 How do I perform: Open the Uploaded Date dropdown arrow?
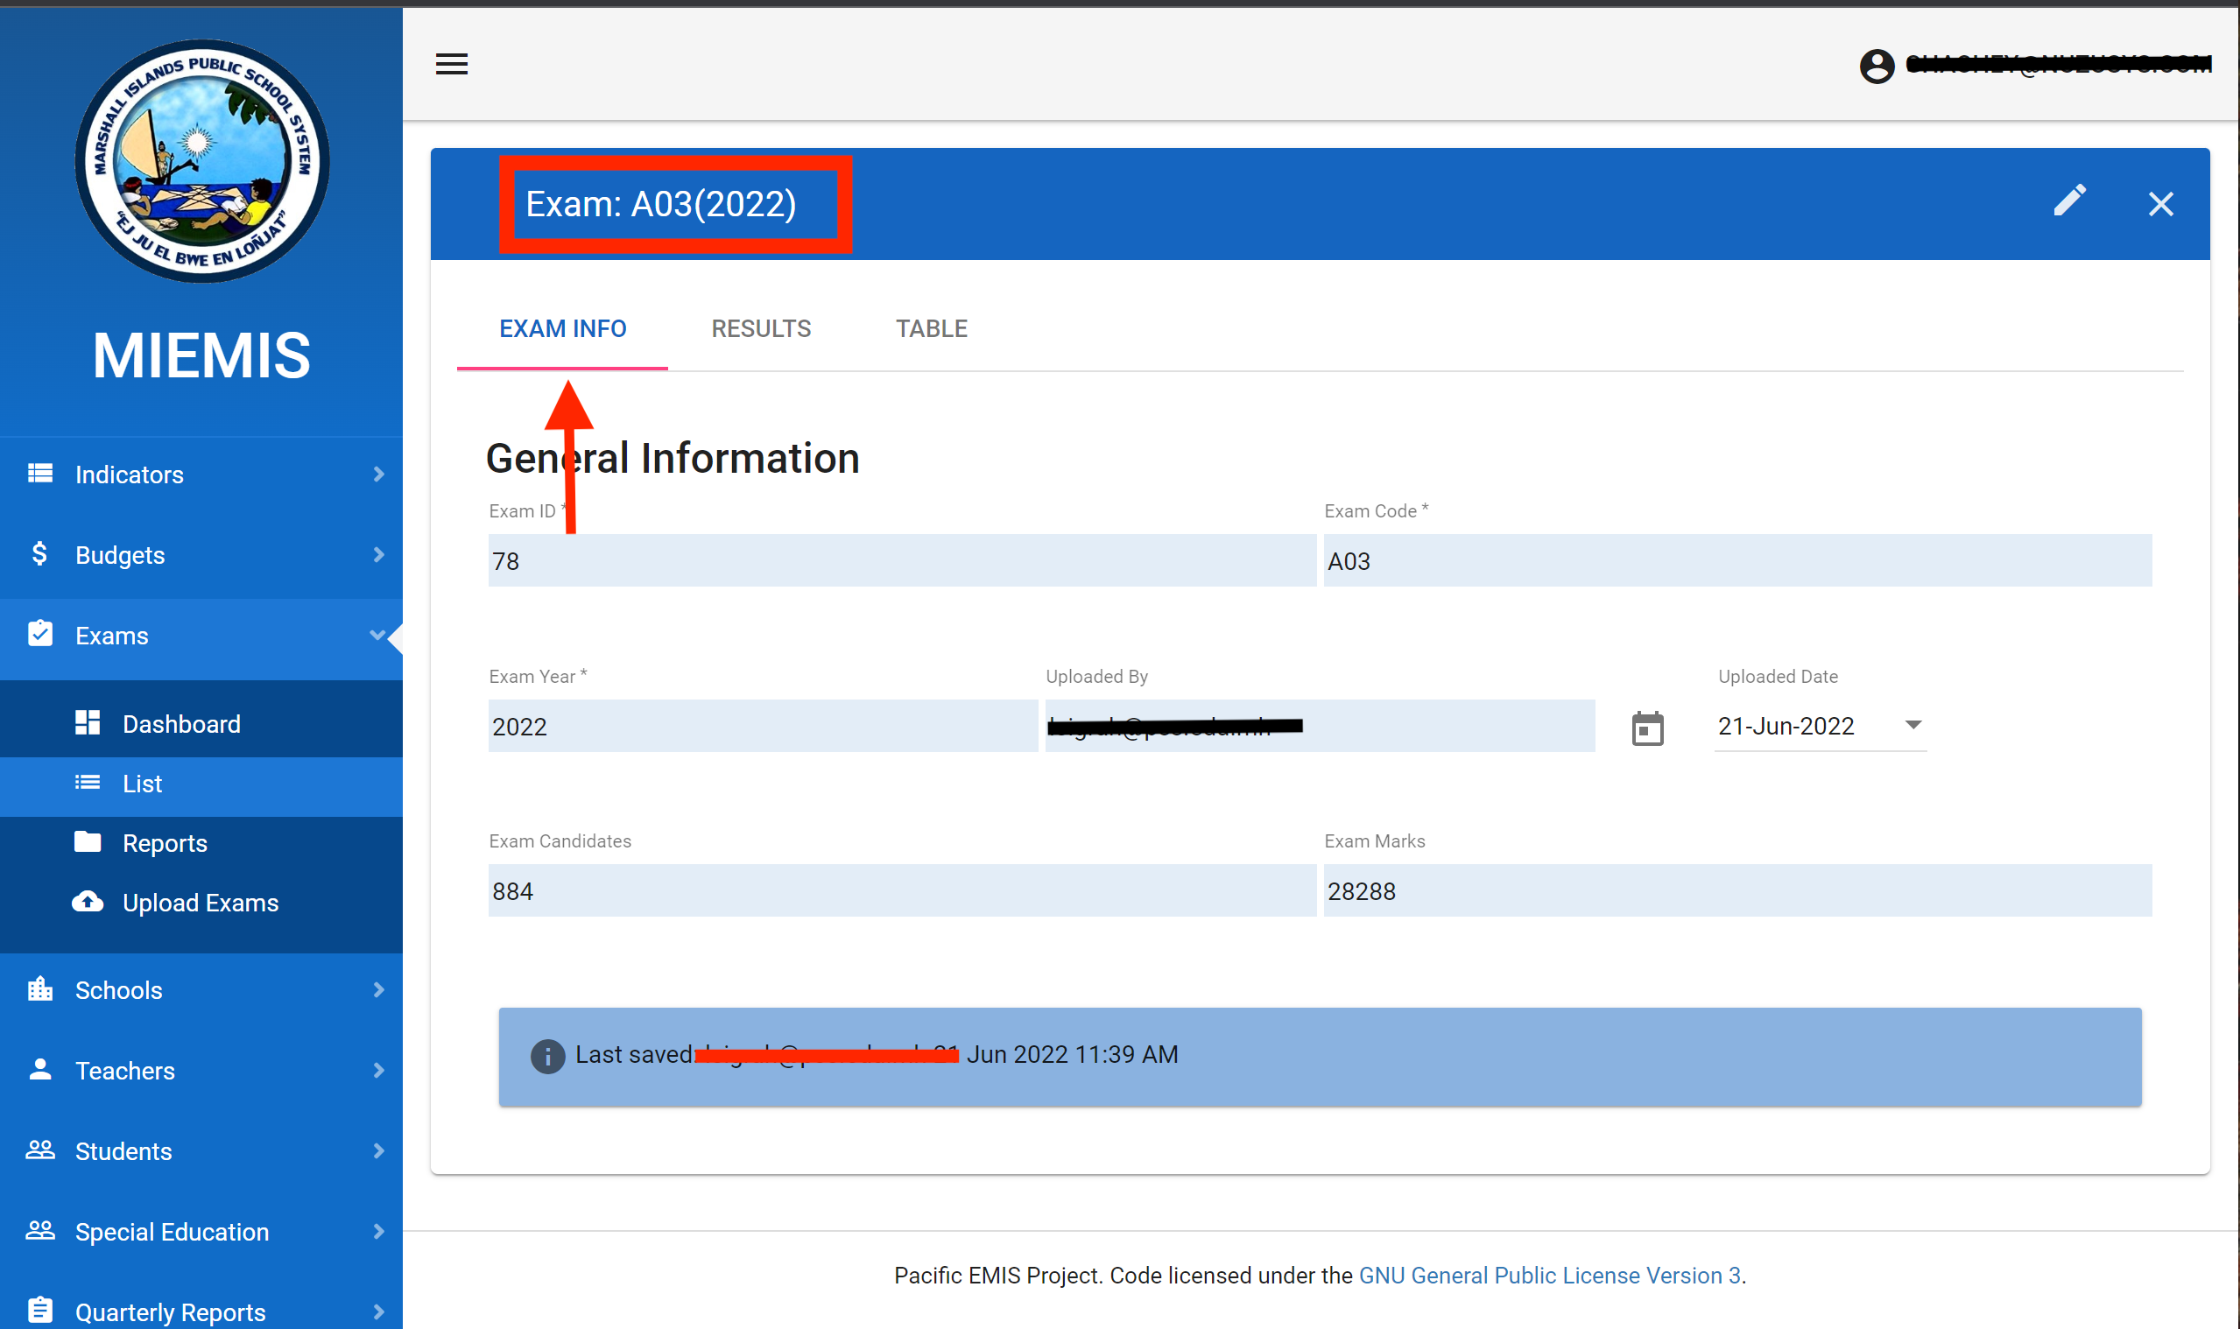pyautogui.click(x=1912, y=725)
